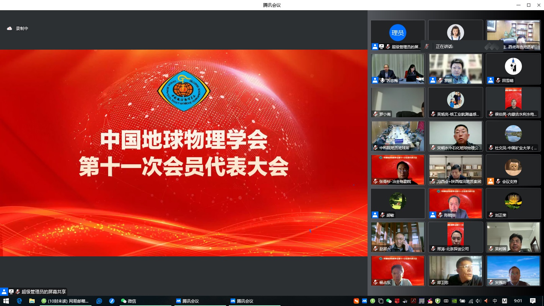
Task: Click the 9:01 taskbar clock
Action: point(518,301)
